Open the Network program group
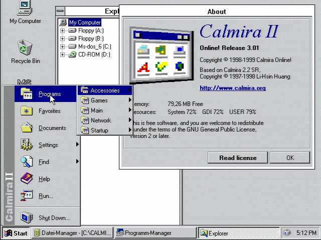This screenshot has width=321, height=240. (101, 120)
